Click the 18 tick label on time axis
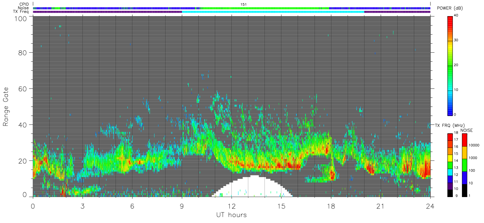Image resolution: width=484 pixels, height=223 pixels. [x=331, y=206]
